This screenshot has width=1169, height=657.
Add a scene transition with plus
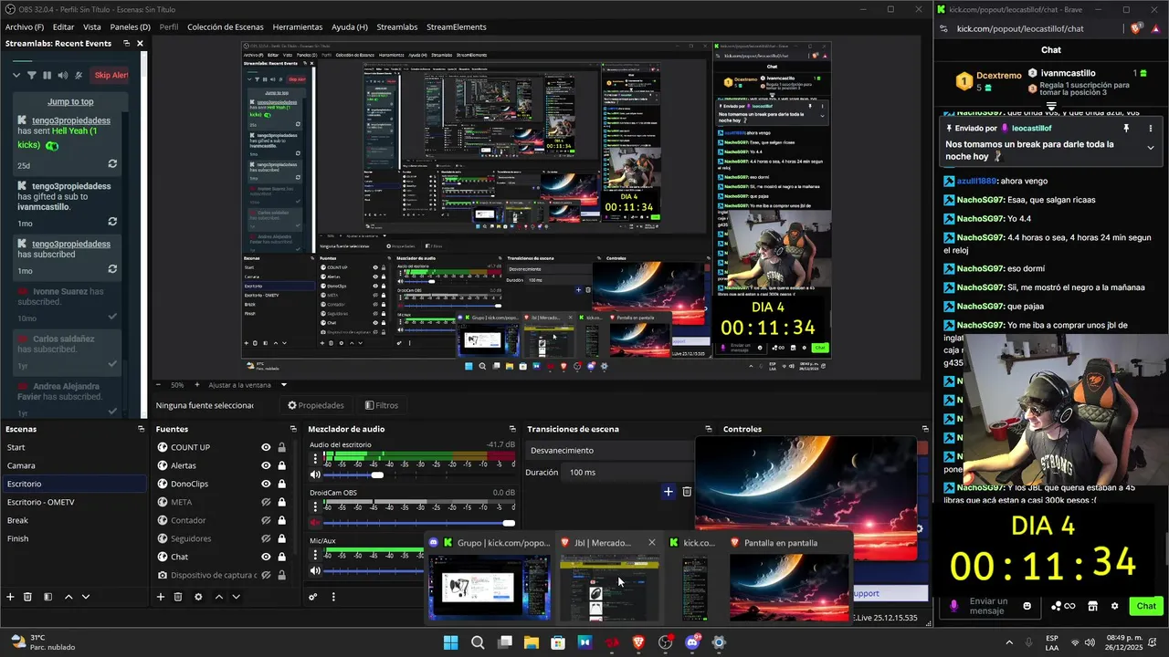(668, 492)
